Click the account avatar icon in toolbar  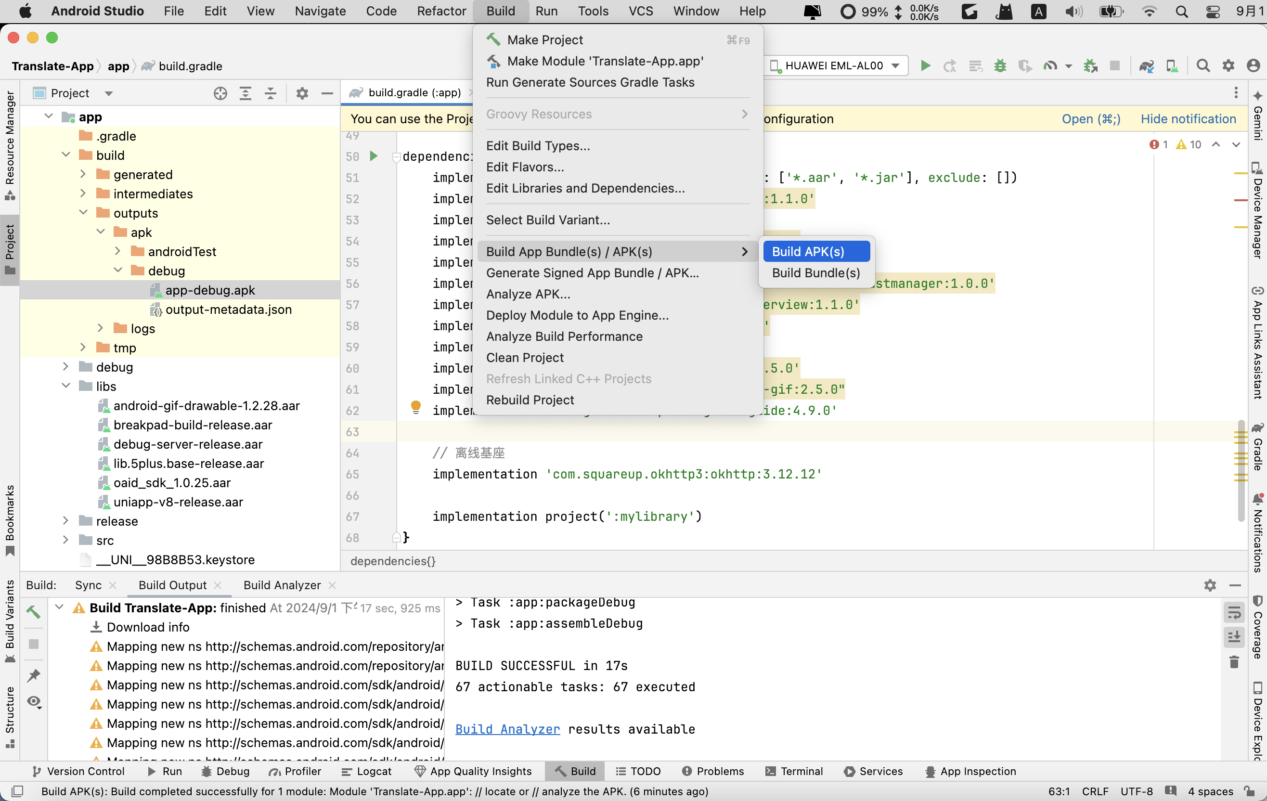point(1254,66)
